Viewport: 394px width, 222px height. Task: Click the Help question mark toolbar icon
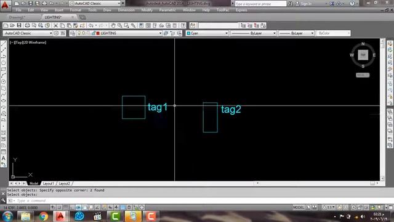(183, 25)
